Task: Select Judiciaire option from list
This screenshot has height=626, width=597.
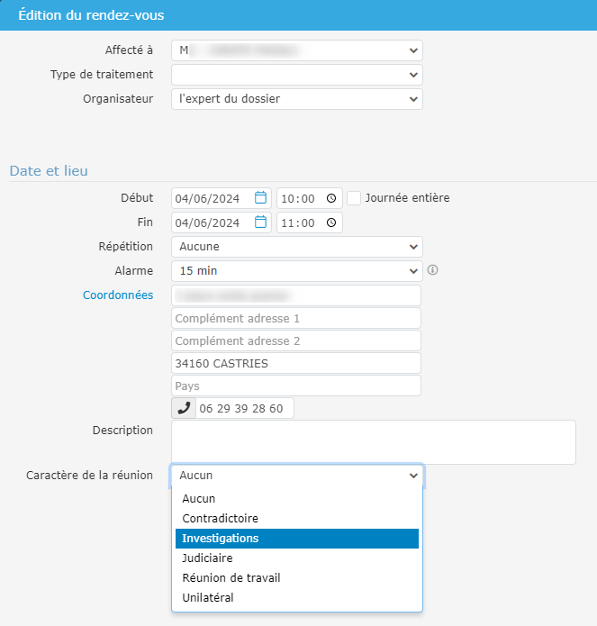Action: tap(296, 558)
